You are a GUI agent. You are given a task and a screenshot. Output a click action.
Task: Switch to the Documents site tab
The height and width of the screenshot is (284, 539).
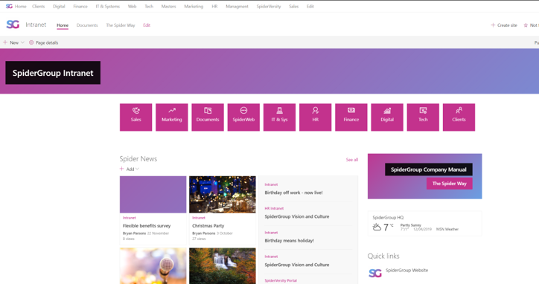click(x=87, y=25)
